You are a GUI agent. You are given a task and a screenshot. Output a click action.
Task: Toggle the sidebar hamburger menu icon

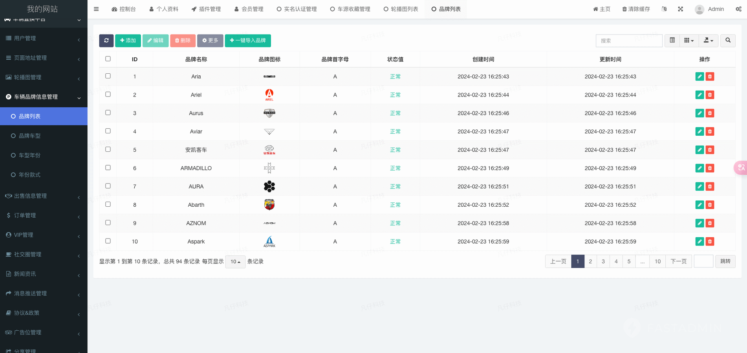tap(96, 9)
